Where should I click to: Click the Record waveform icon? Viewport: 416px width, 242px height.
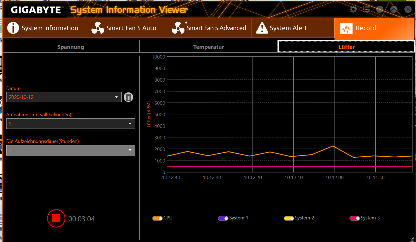[x=346, y=28]
